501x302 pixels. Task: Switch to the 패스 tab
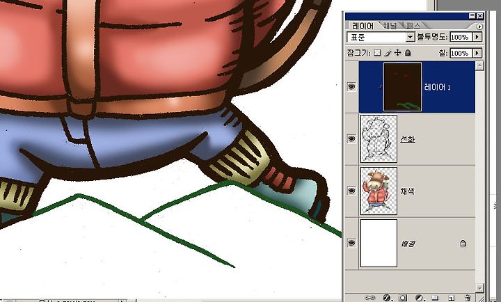pyautogui.click(x=413, y=26)
